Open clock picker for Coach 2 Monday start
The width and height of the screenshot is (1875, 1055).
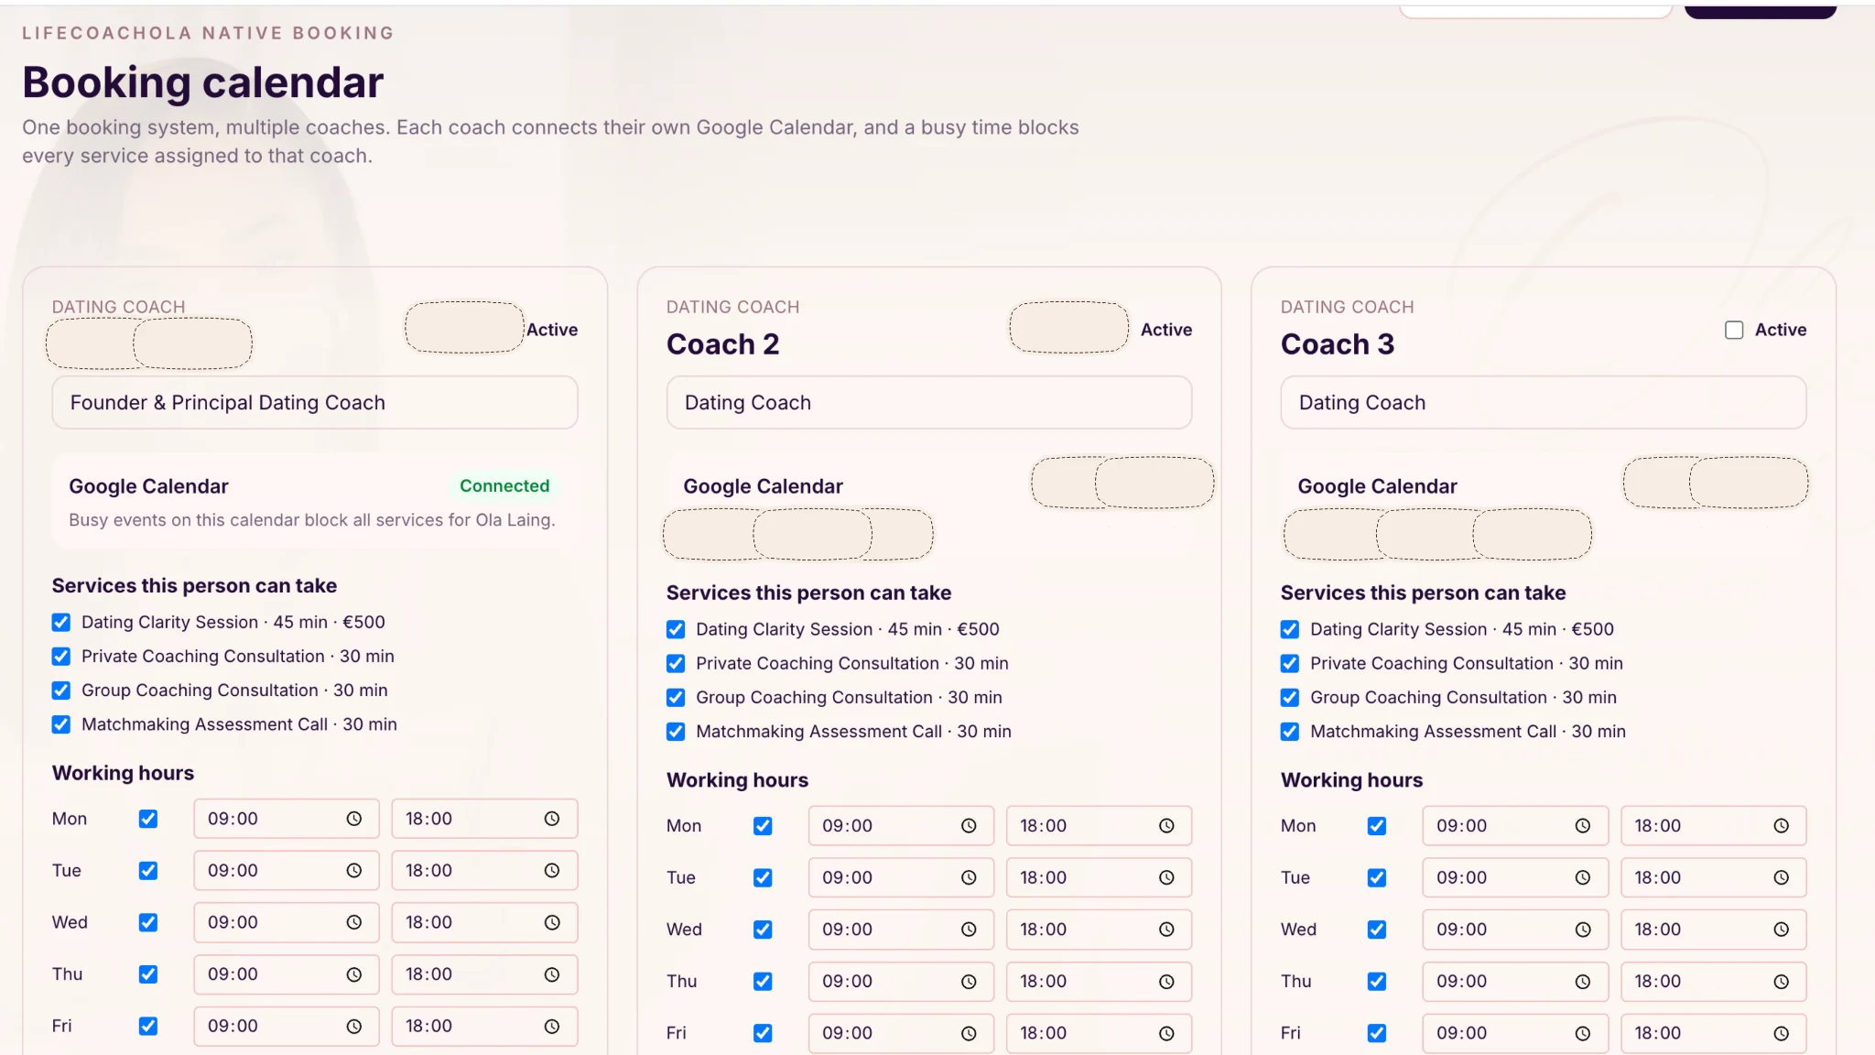[x=969, y=826]
